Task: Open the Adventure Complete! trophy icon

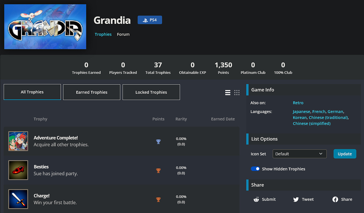Action: coord(18,141)
